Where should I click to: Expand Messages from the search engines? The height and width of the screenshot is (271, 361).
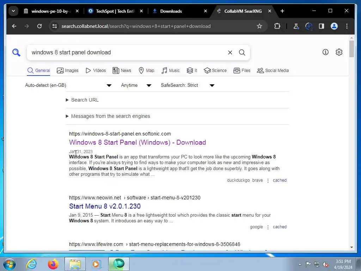108,116
